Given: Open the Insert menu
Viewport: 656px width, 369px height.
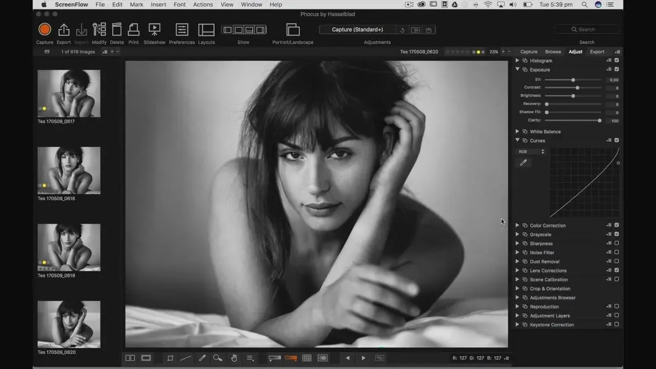Looking at the screenshot, I should pyautogui.click(x=158, y=5).
